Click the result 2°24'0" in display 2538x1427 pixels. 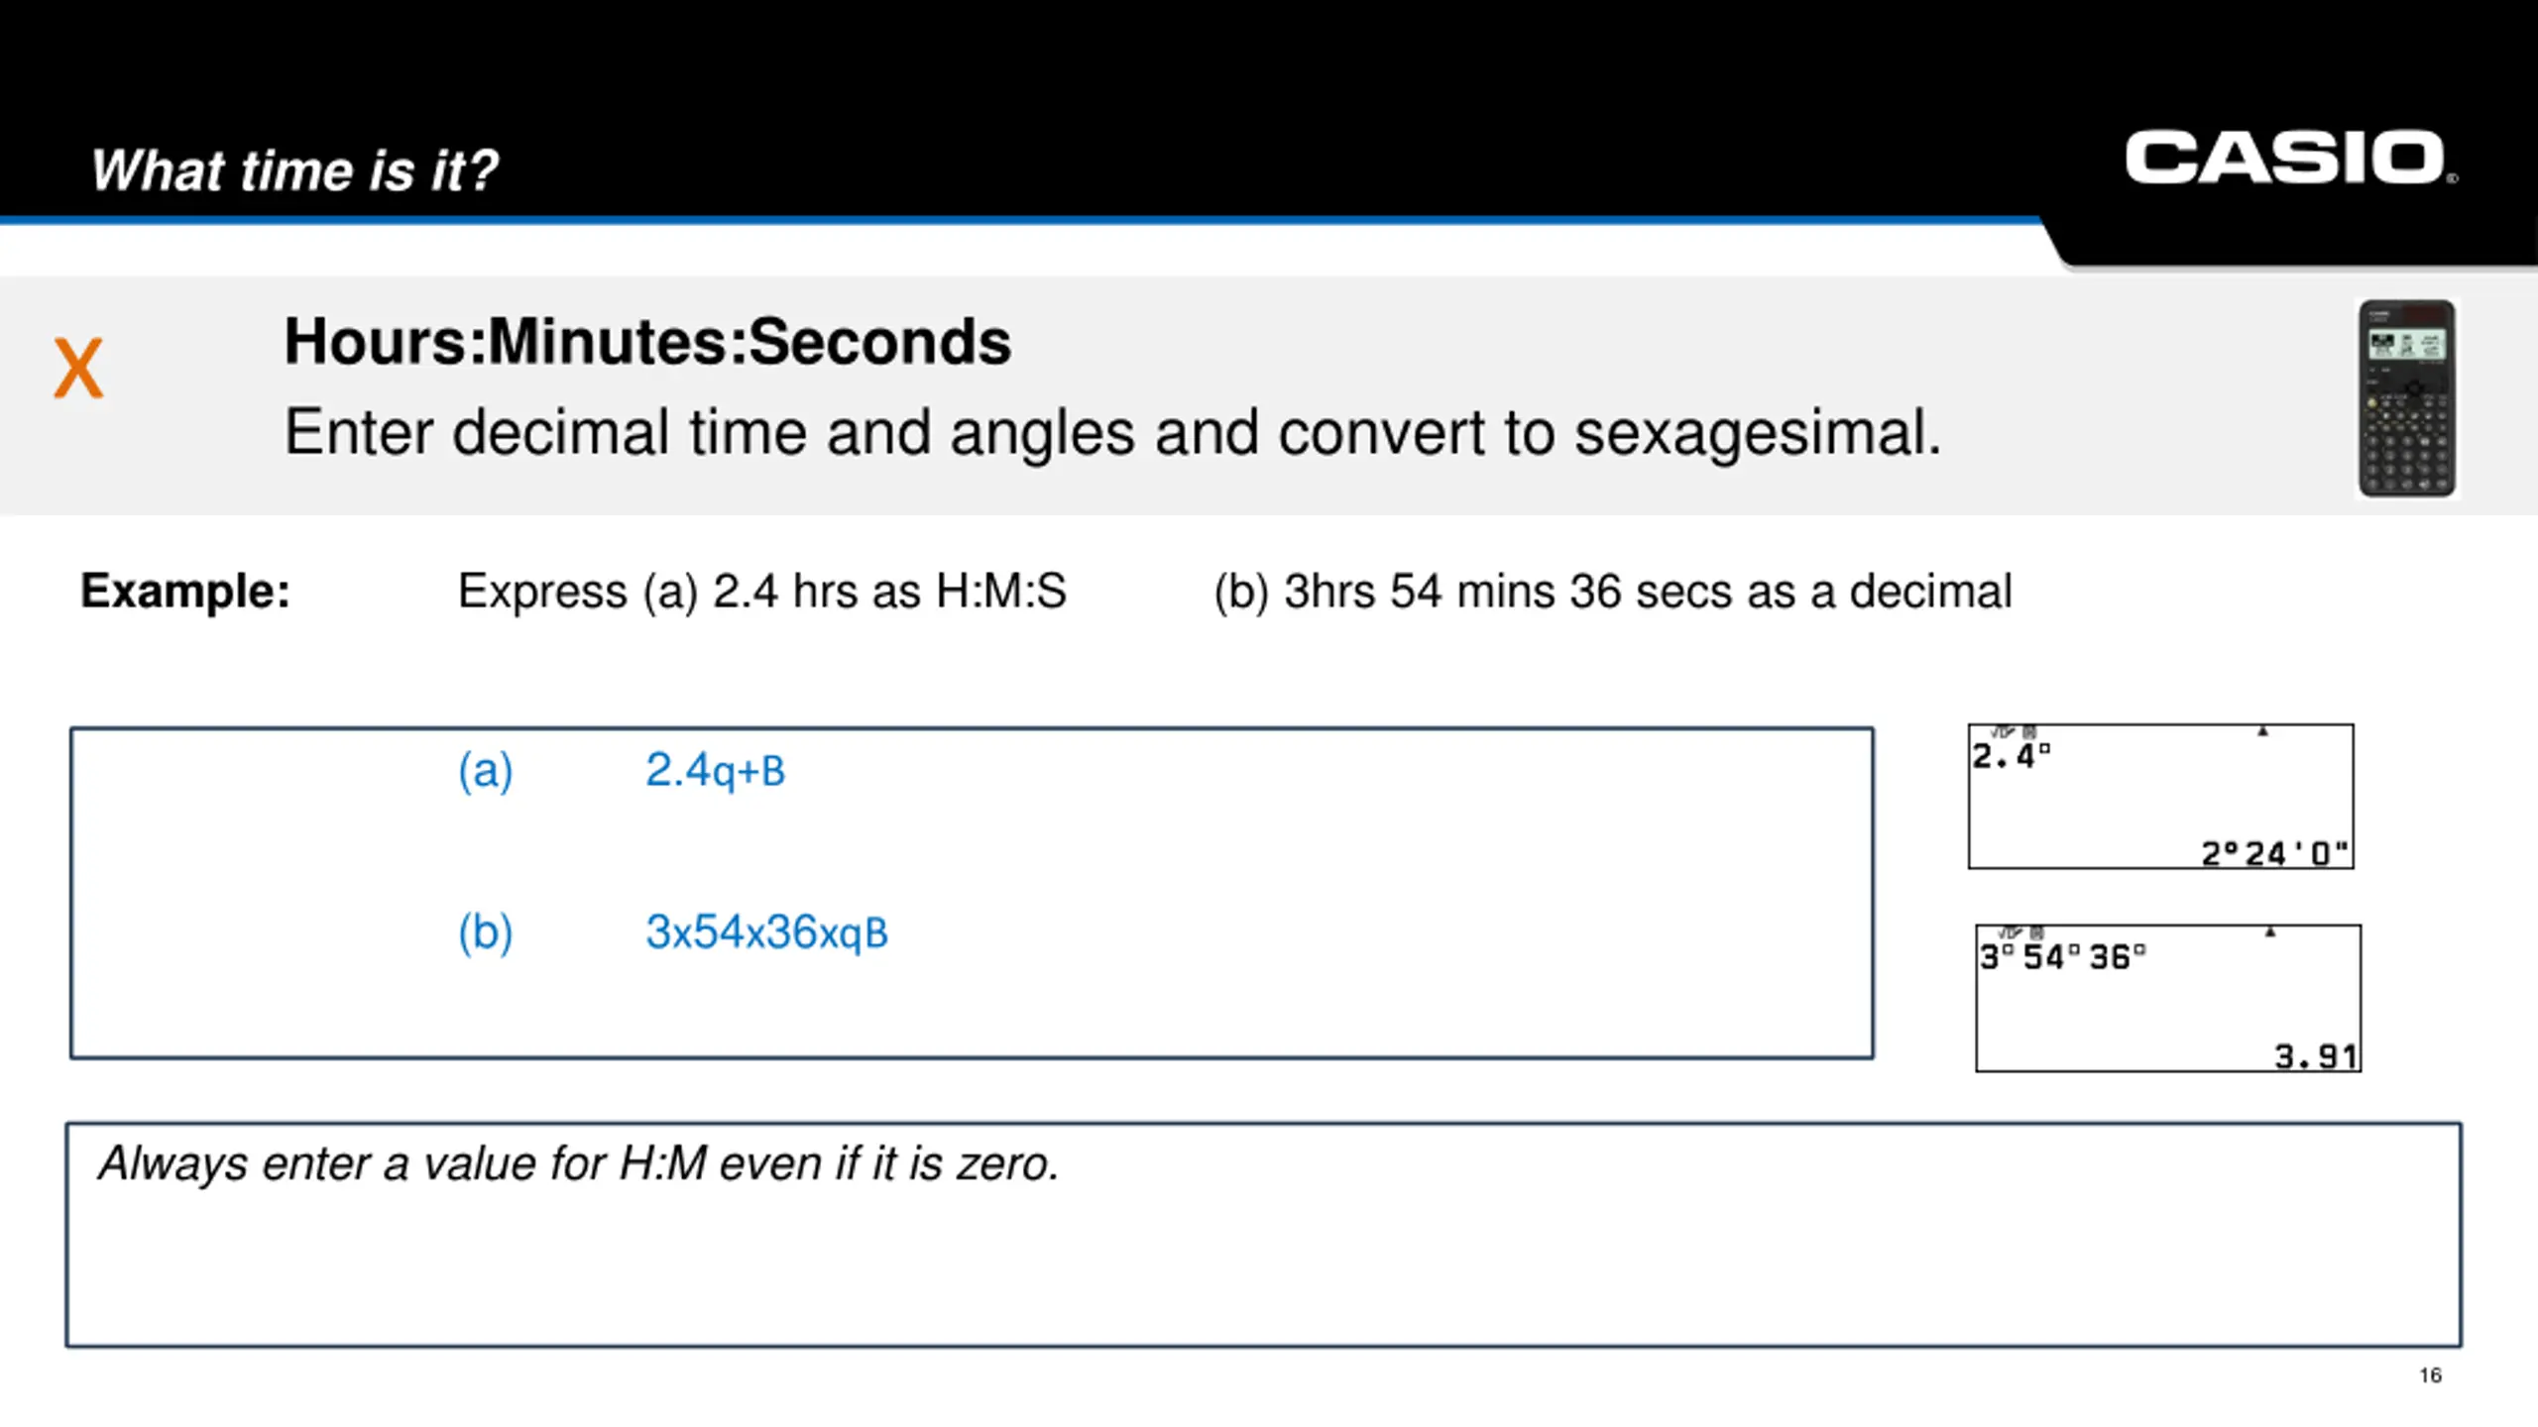click(2274, 852)
